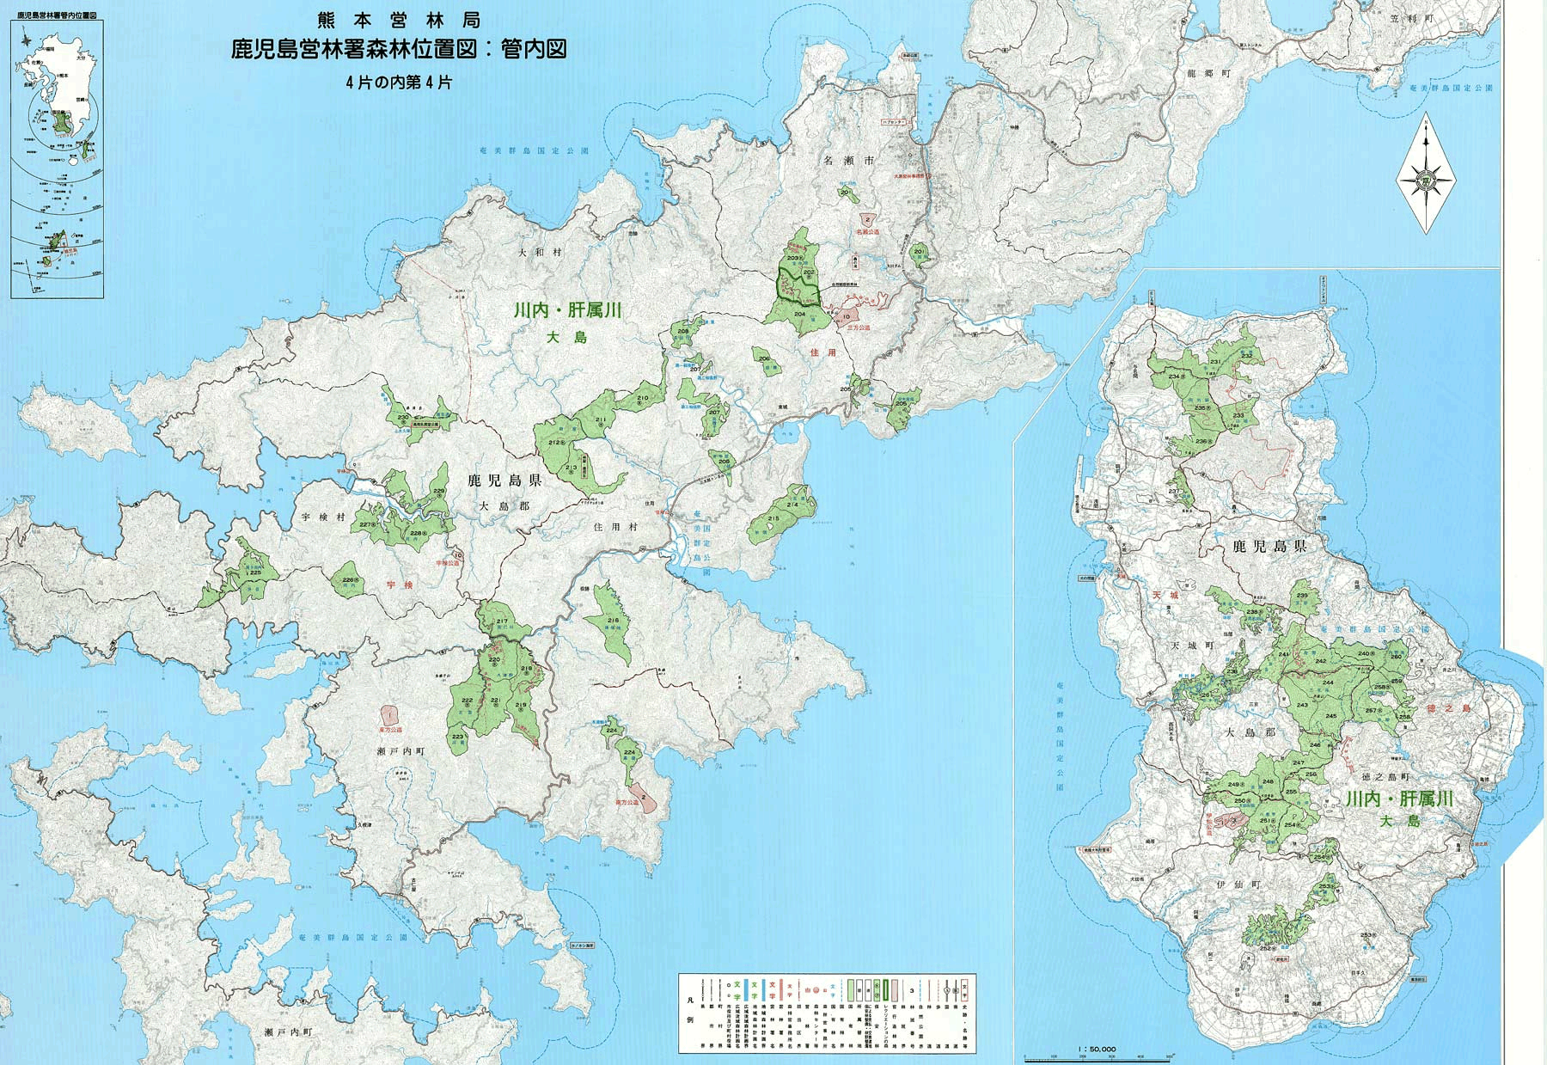Click 鹿児島県 on the Tokunoshima inset
Image resolution: width=1547 pixels, height=1065 pixels.
coord(1269,546)
